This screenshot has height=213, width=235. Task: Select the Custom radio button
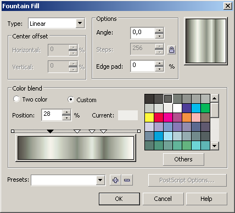pyautogui.click(x=71, y=99)
